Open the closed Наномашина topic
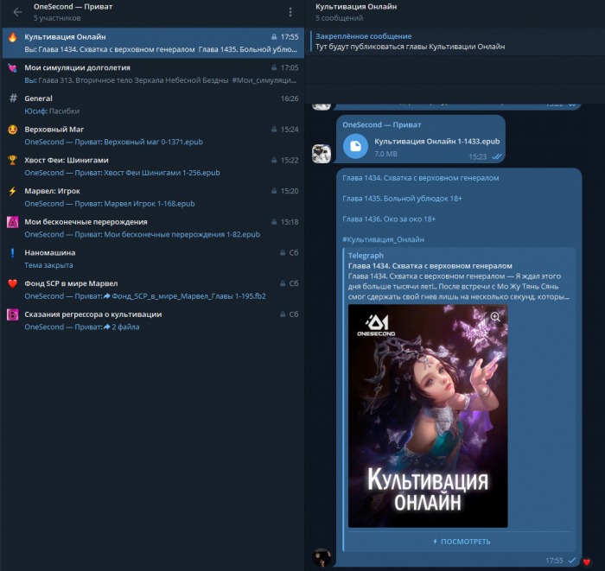 (153, 258)
